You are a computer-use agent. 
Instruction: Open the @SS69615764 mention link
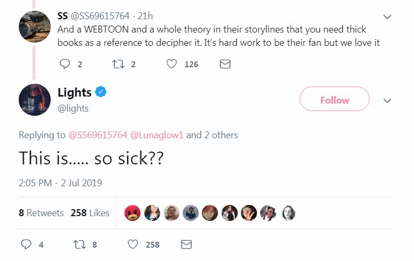pos(98,135)
